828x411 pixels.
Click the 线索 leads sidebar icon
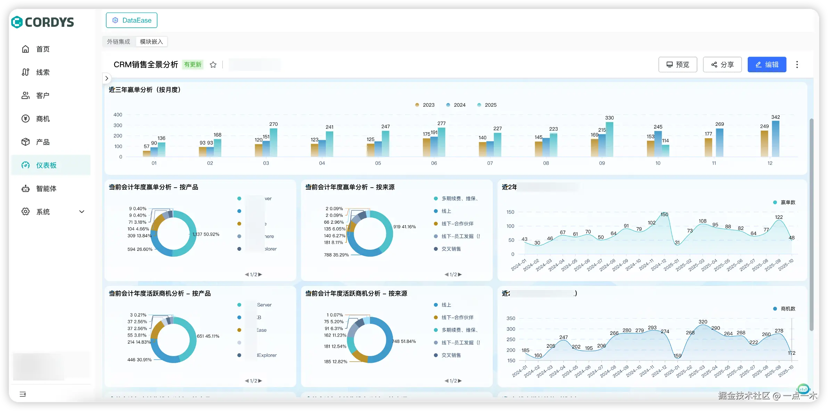pos(25,72)
